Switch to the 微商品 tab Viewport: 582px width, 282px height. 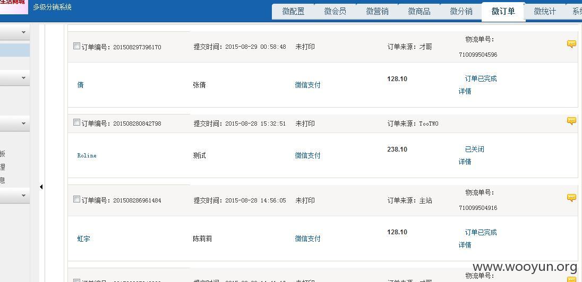click(419, 12)
